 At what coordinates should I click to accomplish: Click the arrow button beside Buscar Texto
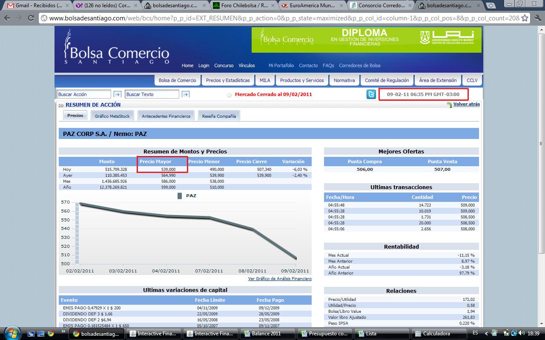pyautogui.click(x=185, y=94)
